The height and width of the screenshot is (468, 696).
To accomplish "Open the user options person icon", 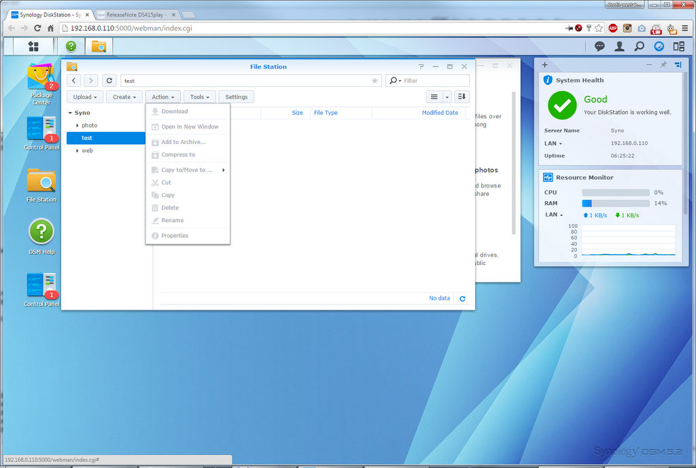I will pos(619,46).
